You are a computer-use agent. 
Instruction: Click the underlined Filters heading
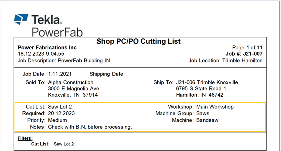[25, 138]
